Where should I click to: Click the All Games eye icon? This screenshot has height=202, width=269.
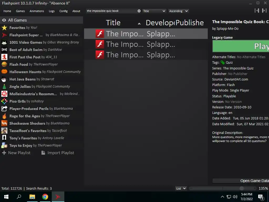[4, 20]
